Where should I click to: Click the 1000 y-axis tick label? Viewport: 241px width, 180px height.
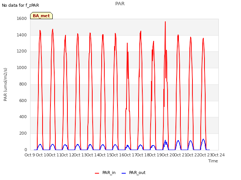(22, 67)
